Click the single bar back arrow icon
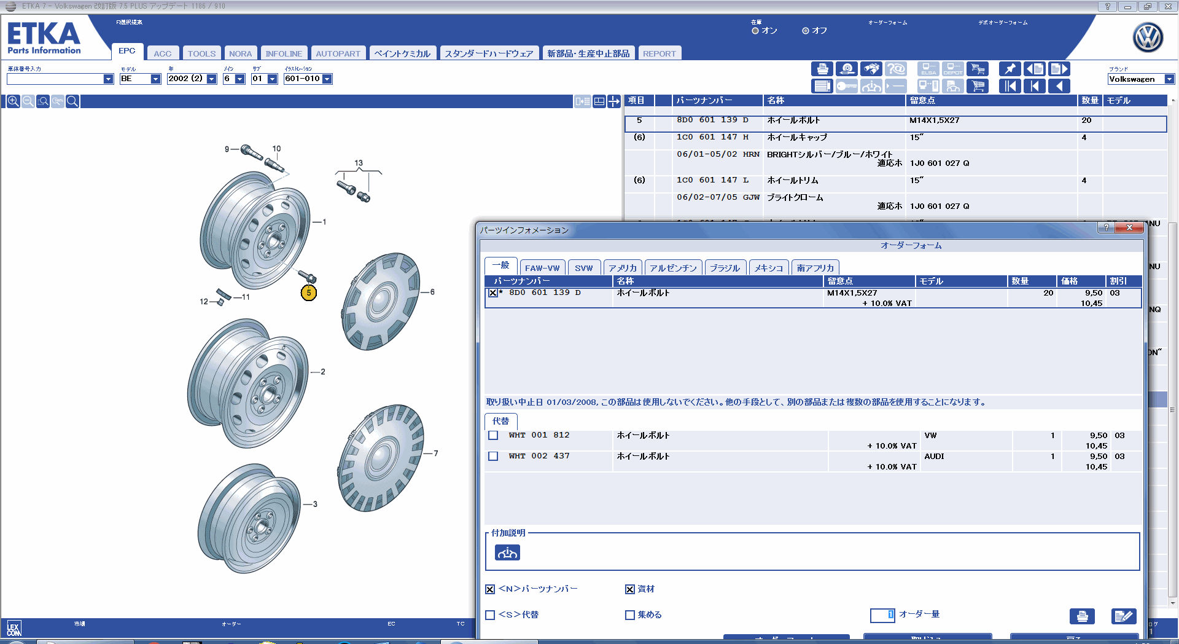 [x=1035, y=86]
